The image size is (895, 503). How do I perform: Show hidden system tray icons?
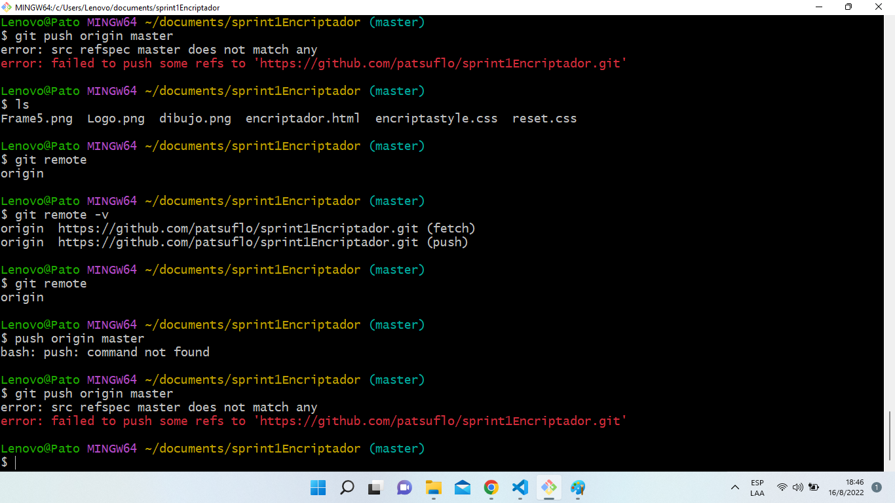(735, 487)
